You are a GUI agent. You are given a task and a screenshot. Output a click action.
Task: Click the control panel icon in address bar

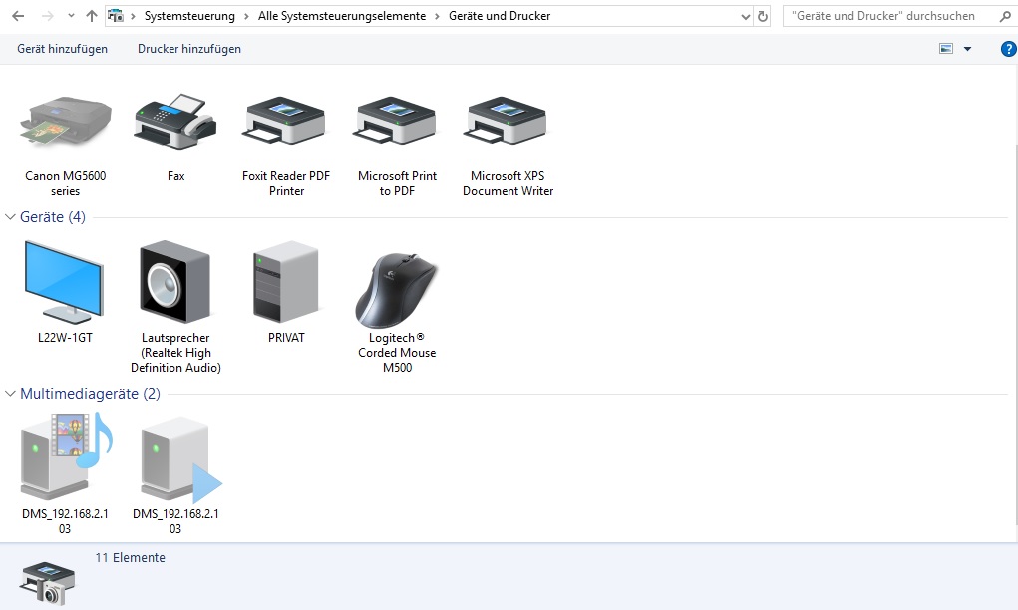[116, 16]
